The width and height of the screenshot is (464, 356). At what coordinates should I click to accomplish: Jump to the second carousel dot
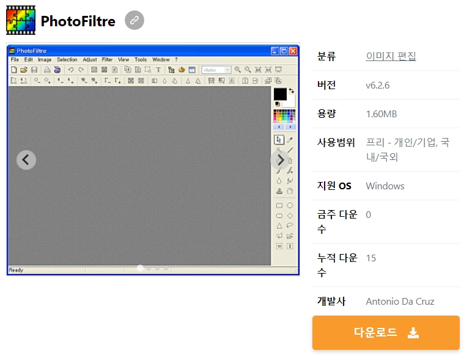click(x=149, y=268)
